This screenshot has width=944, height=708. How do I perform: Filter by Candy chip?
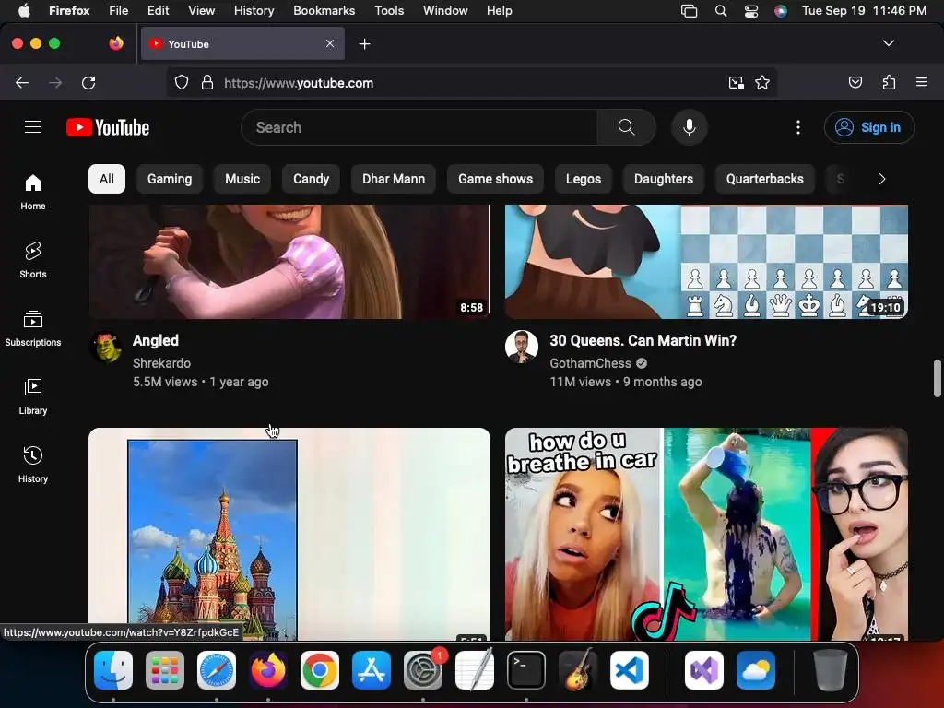[x=312, y=179]
